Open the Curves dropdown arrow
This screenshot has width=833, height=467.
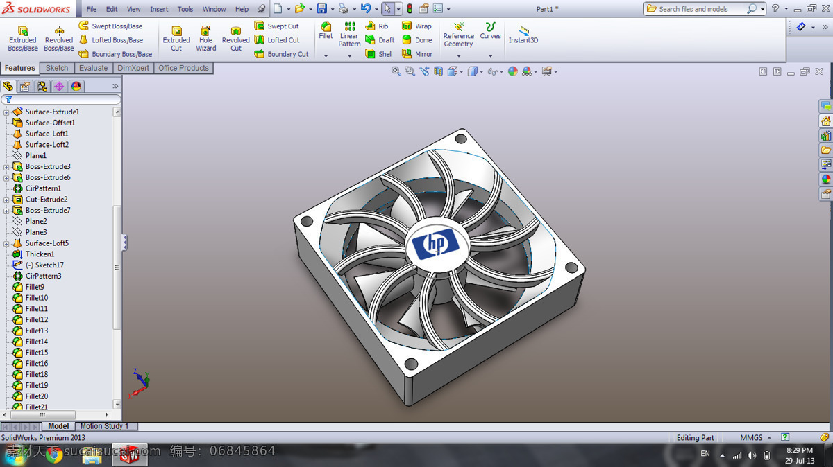(490, 56)
